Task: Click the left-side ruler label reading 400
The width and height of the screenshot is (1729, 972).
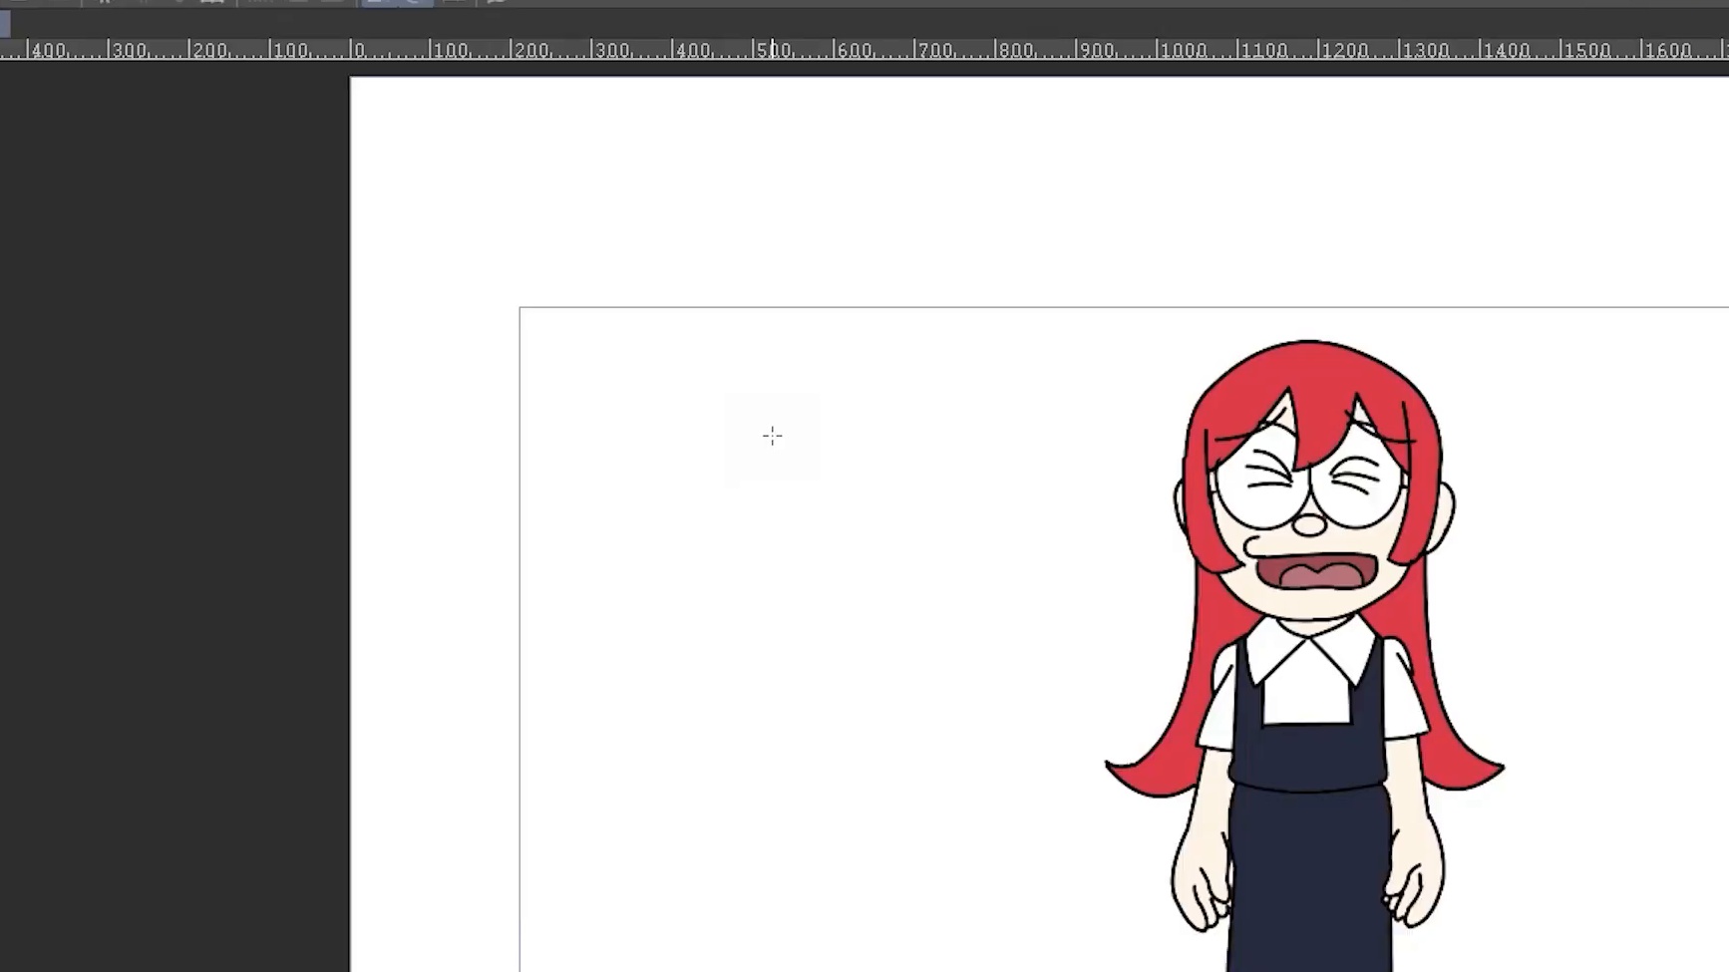Action: click(x=48, y=50)
